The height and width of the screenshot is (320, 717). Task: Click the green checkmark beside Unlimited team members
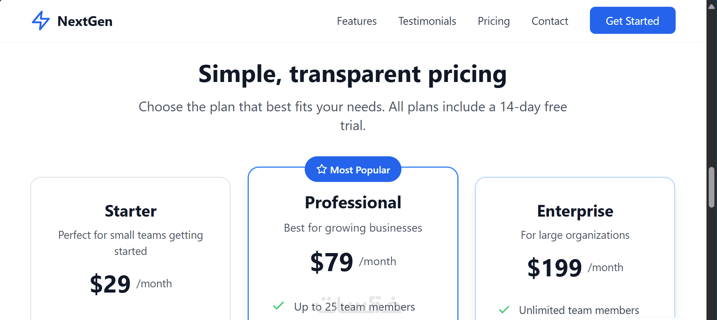[504, 309]
